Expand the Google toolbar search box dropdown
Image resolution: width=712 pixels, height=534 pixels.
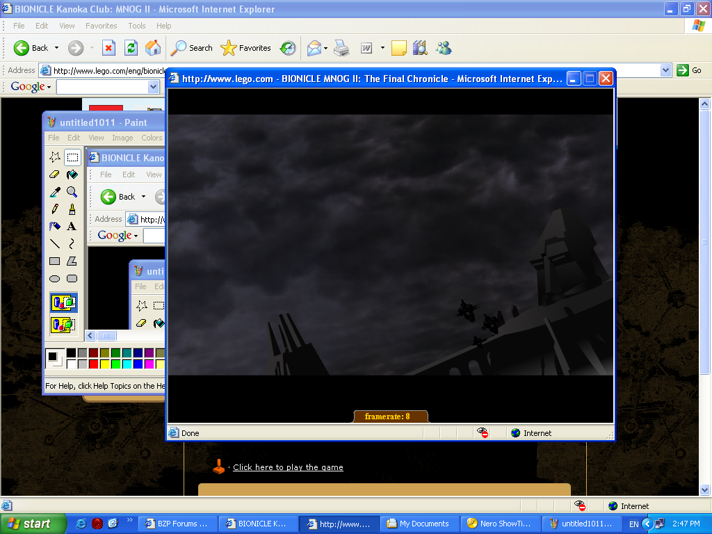tap(154, 87)
